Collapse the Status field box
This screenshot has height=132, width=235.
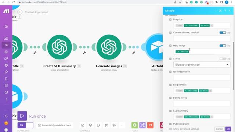(170, 59)
